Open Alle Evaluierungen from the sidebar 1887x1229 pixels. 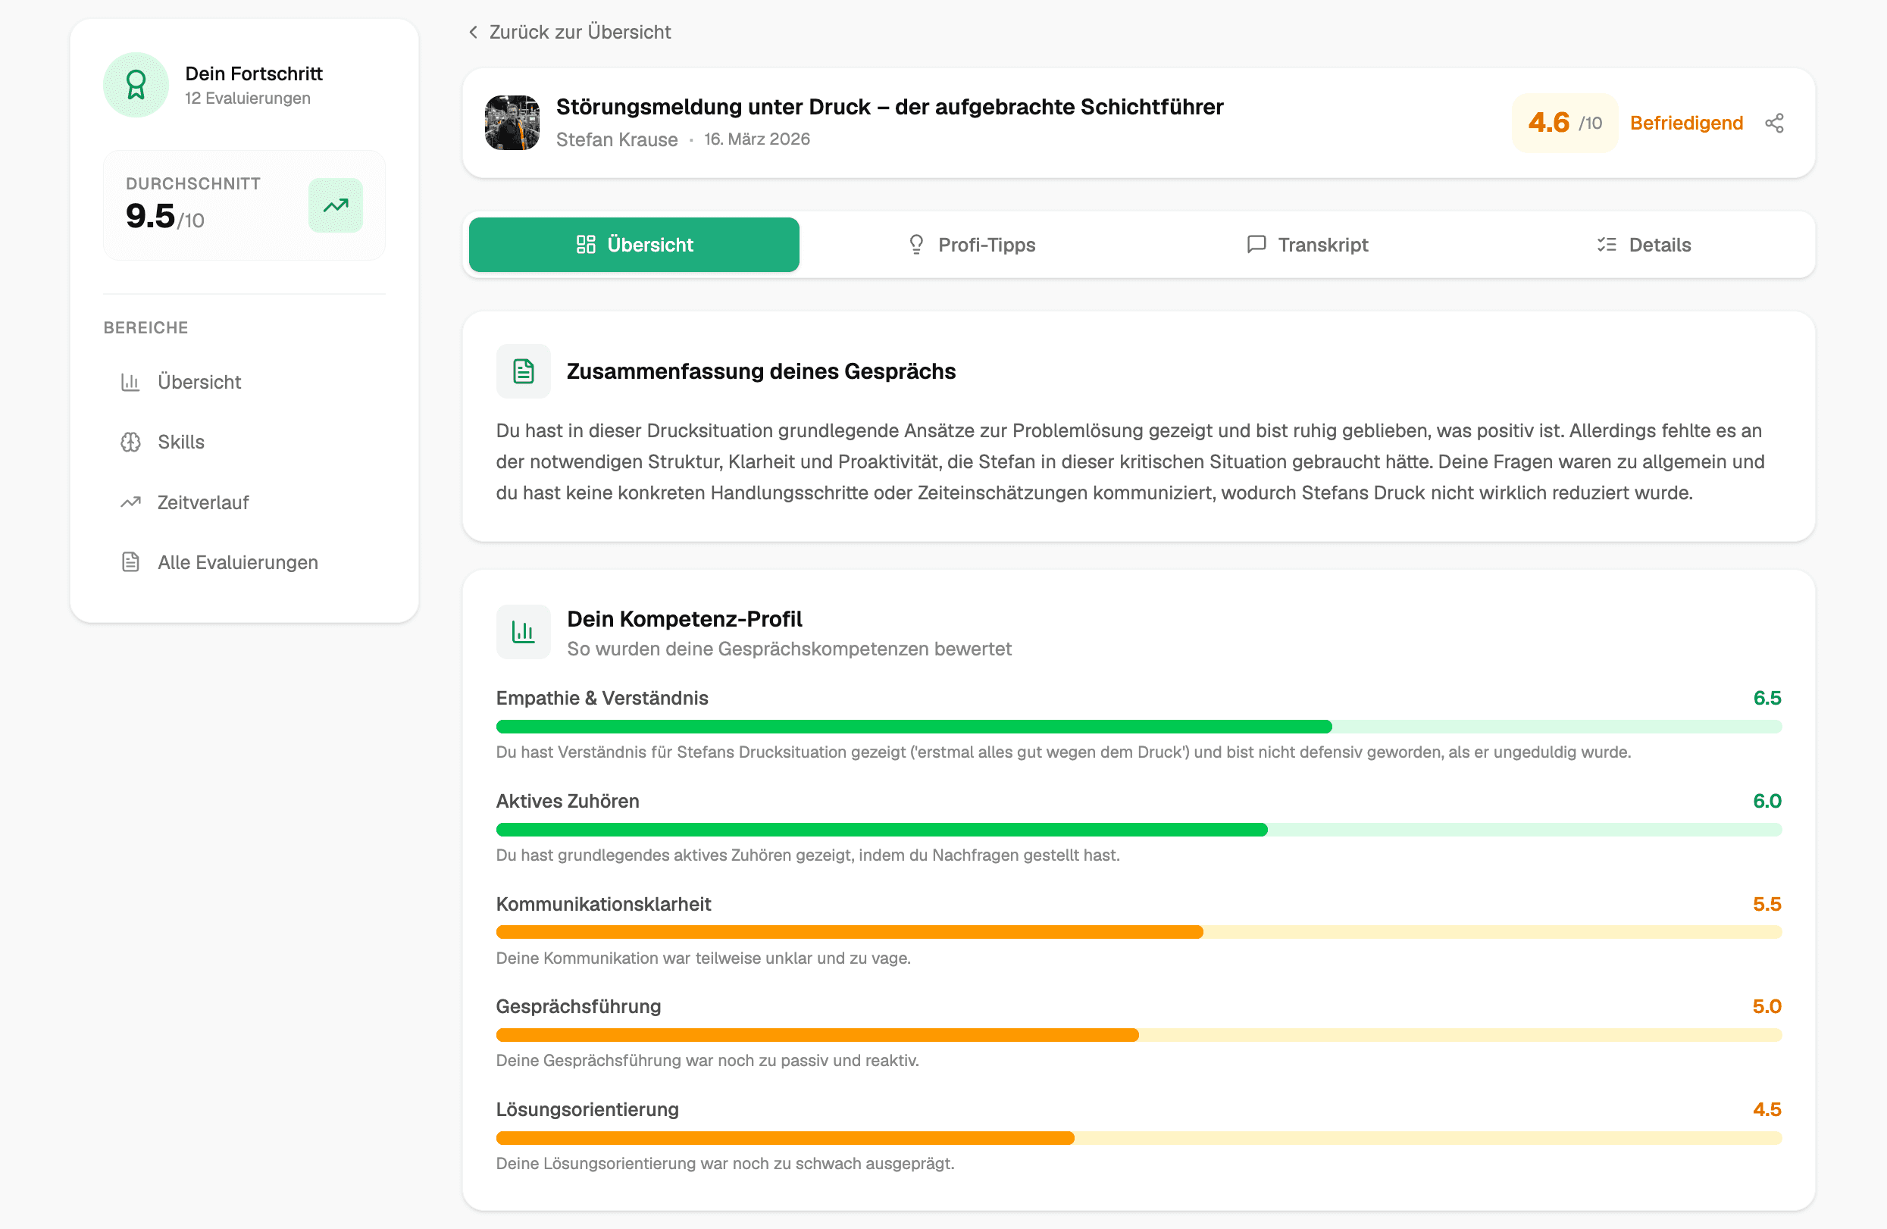click(x=237, y=561)
